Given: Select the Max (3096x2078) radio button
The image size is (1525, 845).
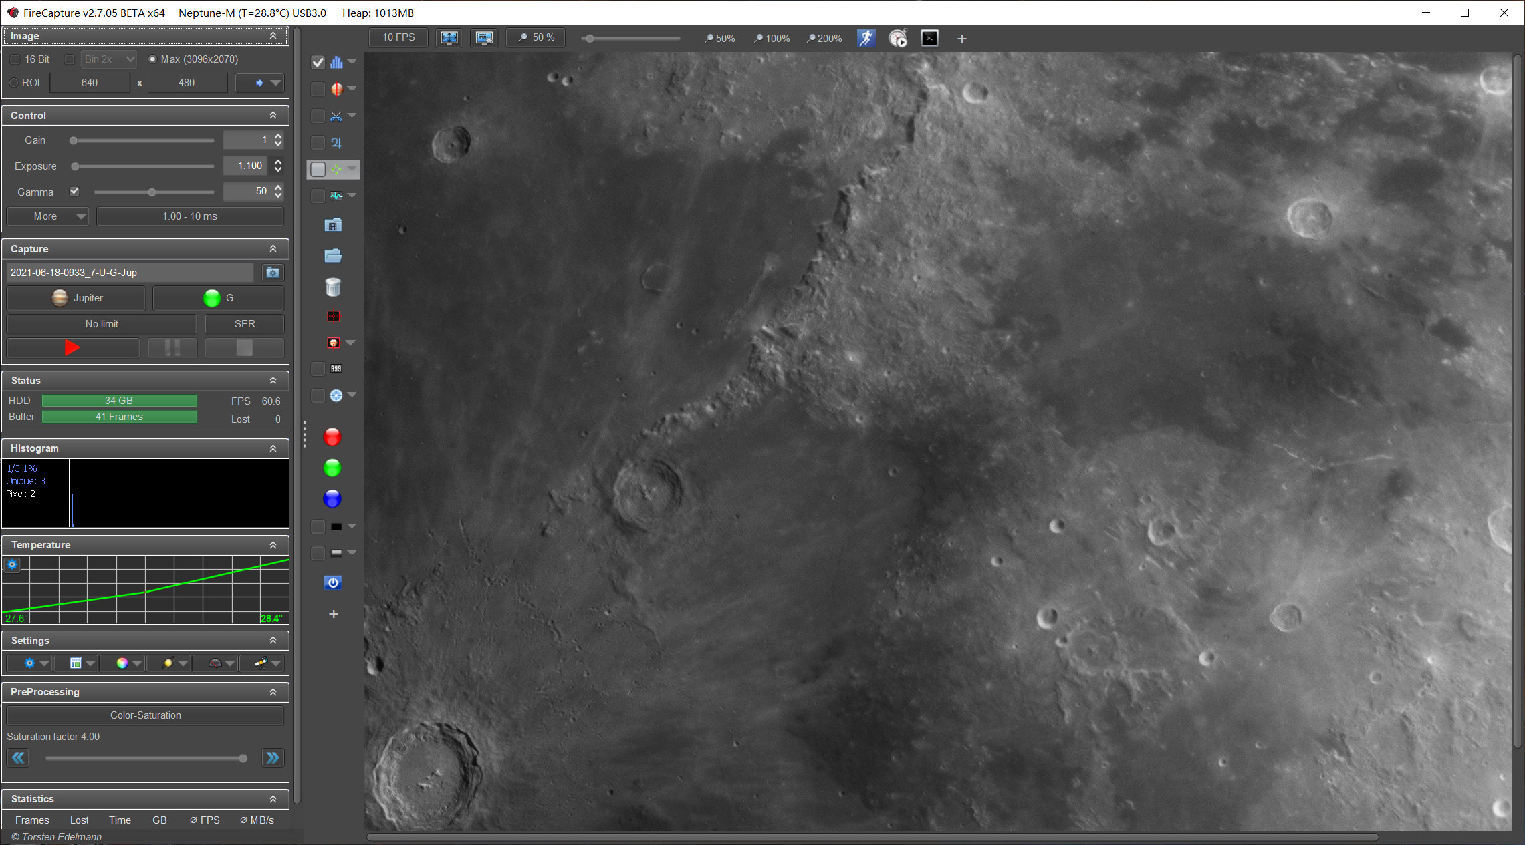Looking at the screenshot, I should click(x=152, y=59).
